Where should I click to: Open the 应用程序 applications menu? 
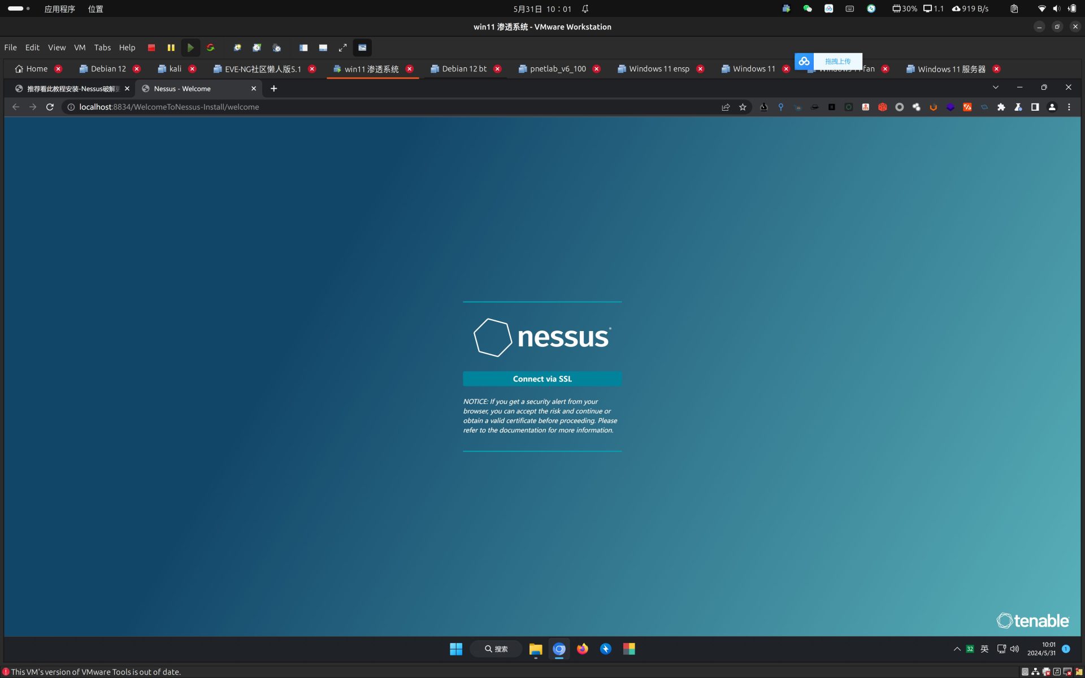pyautogui.click(x=59, y=9)
